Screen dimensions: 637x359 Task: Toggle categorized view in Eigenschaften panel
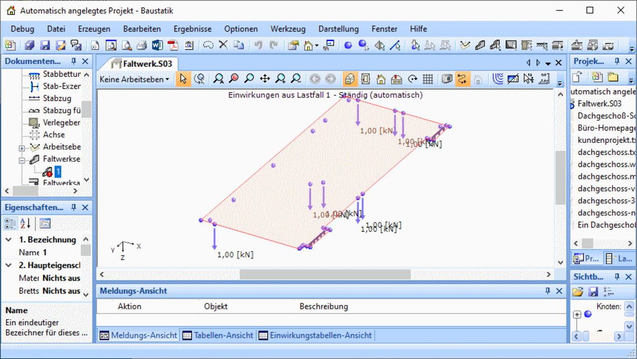coord(10,224)
